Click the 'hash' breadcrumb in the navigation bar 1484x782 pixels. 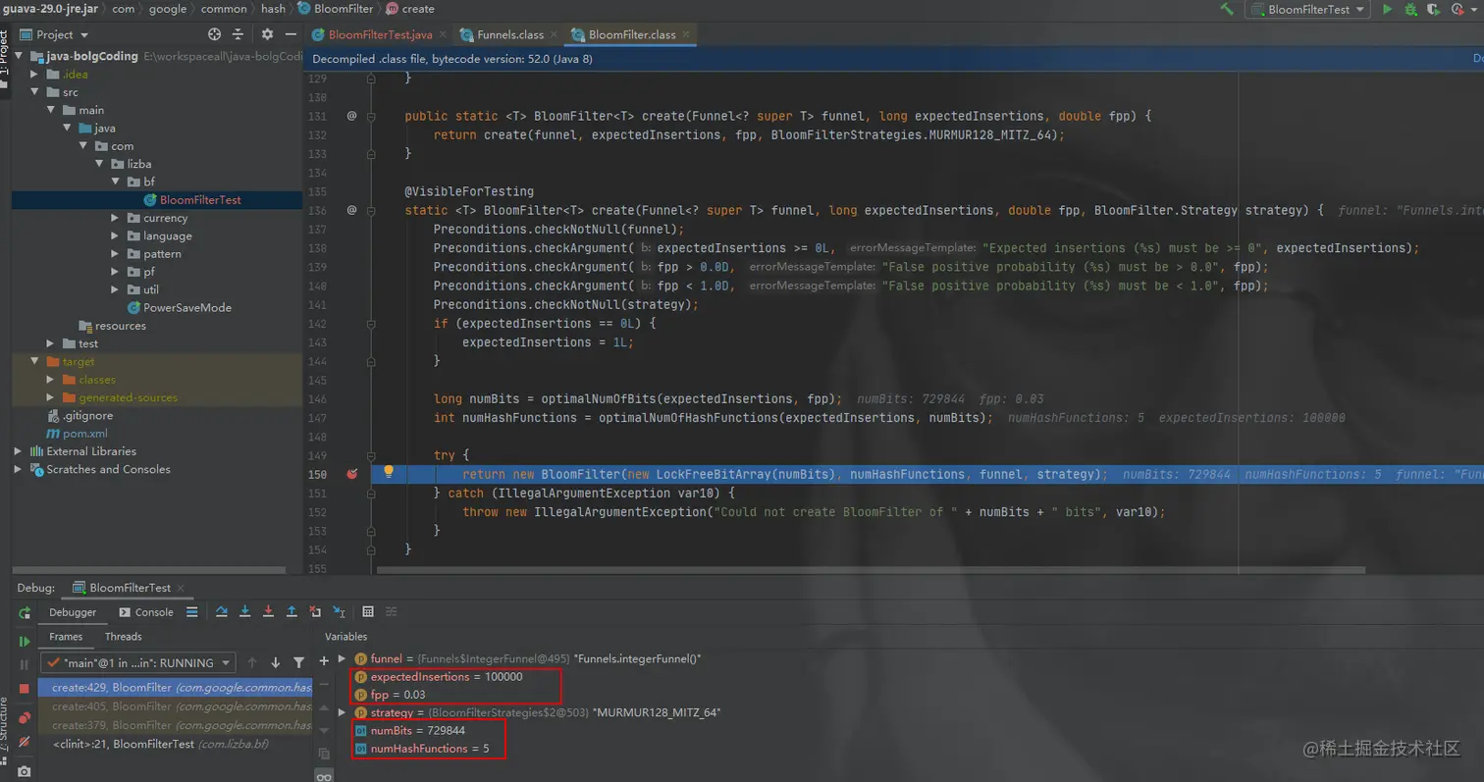tap(273, 9)
